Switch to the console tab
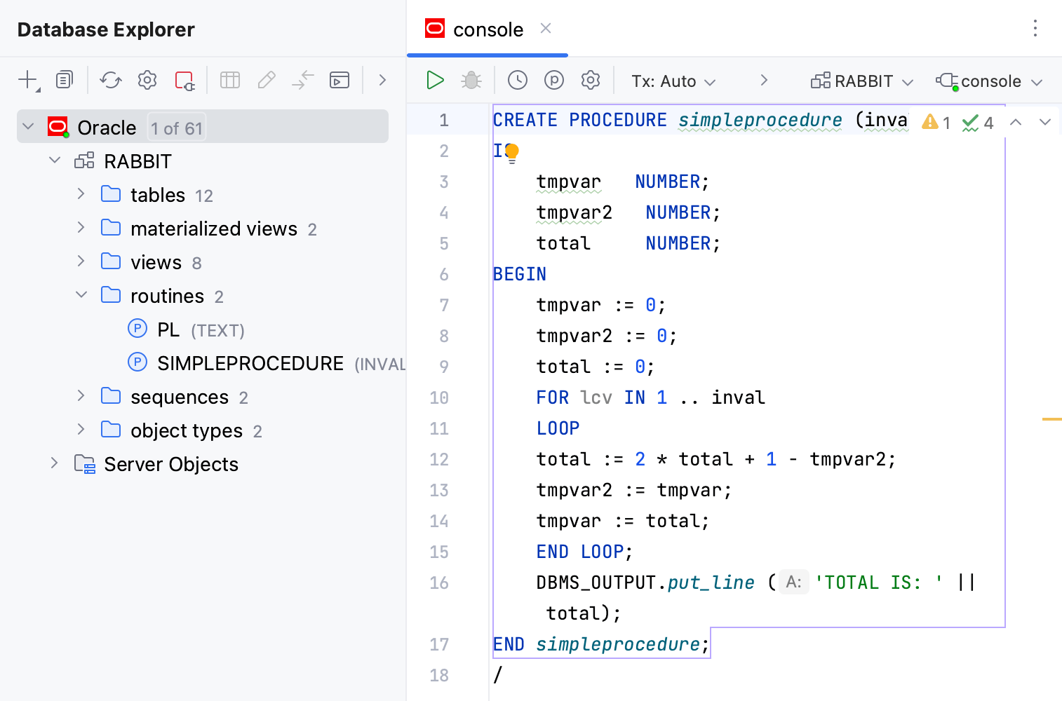 pyautogui.click(x=488, y=29)
